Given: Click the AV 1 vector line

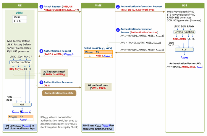Looking at the screenshot, I should [142, 36].
